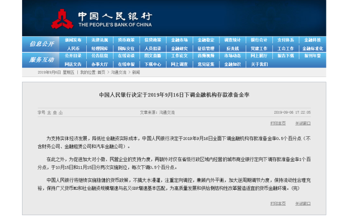
Task: Open 沟通交流 breadcrumb link
Action: click(118, 72)
